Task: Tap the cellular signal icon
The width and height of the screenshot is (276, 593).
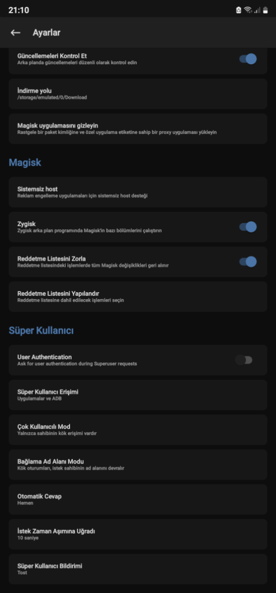Action: (x=257, y=10)
